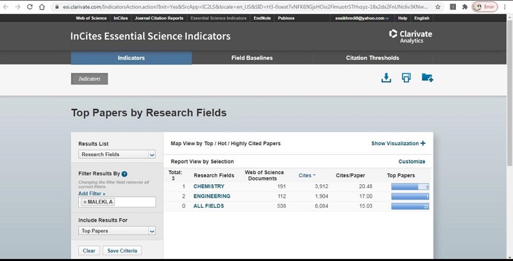Click the browser back arrow
Viewport: 513px width, 261px height.
[x=6, y=7]
